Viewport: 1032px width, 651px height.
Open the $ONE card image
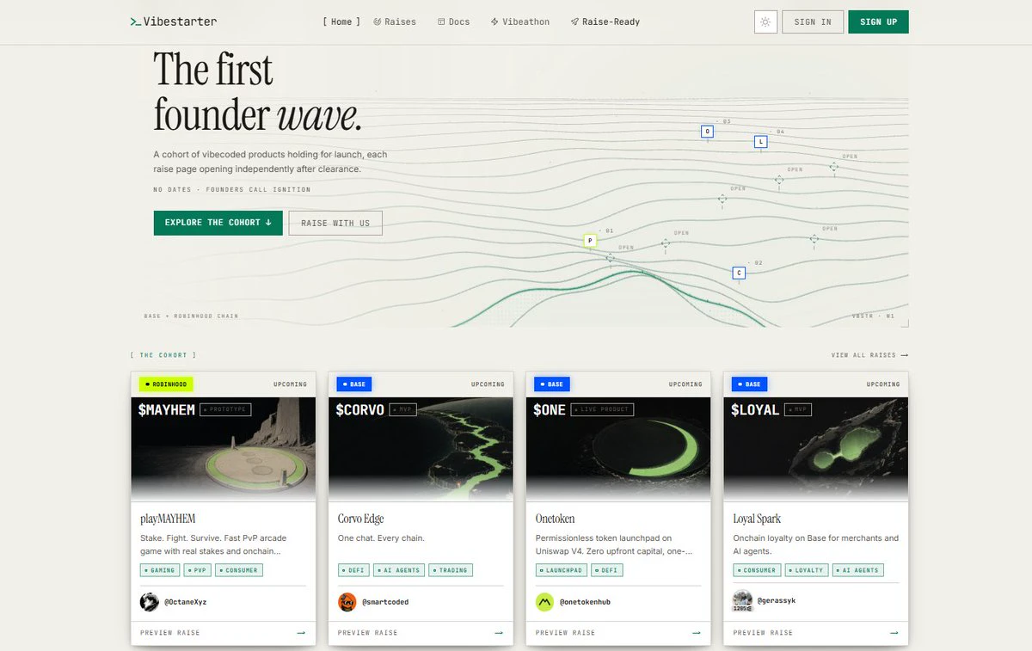tap(618, 449)
